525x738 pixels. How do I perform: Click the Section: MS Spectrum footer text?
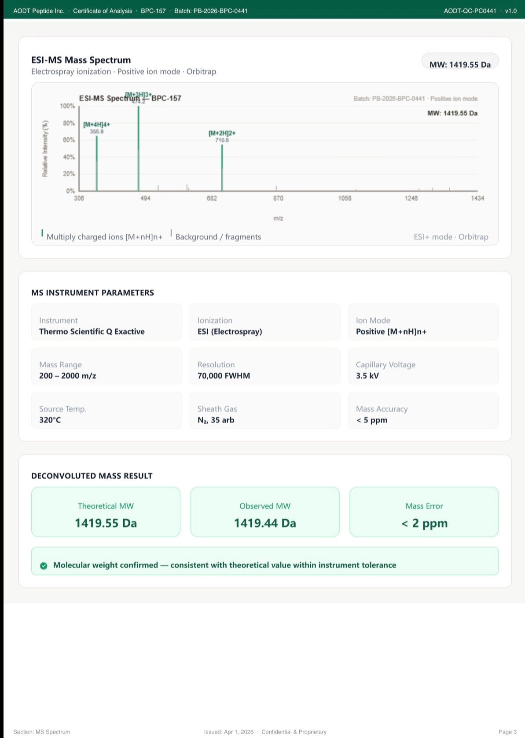coord(42,732)
